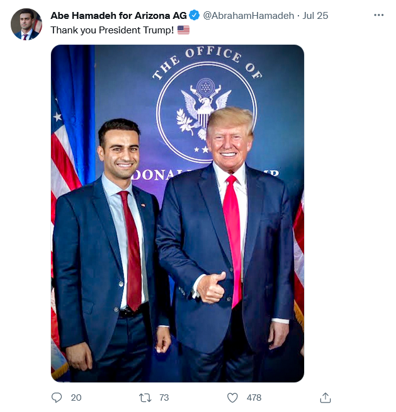View the 20 replies count

tap(76, 398)
